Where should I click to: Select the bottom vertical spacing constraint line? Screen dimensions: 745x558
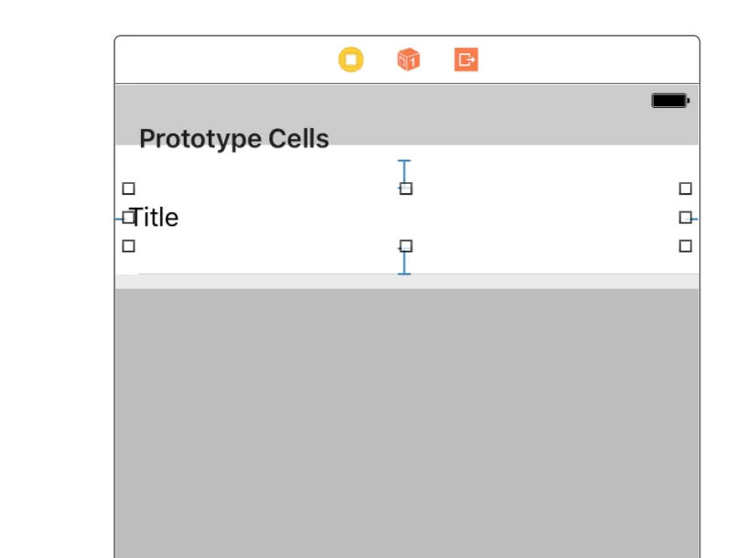(404, 263)
